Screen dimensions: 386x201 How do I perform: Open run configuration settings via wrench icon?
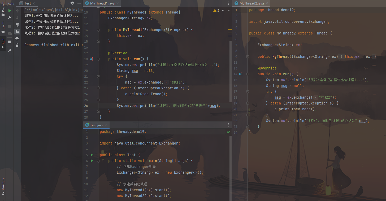(x=10, y=18)
